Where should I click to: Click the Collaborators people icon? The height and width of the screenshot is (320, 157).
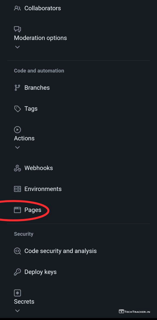(17, 8)
